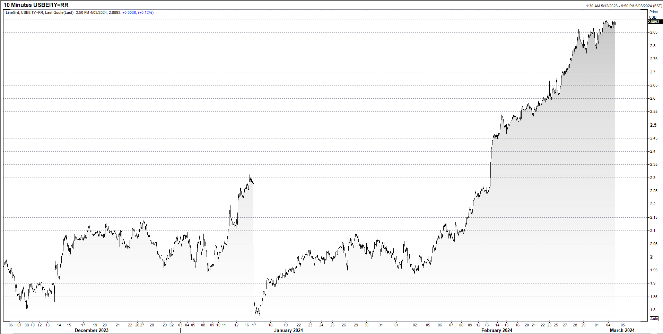Click the 2.6 price axis label
The image size is (663, 334).
tap(653, 98)
